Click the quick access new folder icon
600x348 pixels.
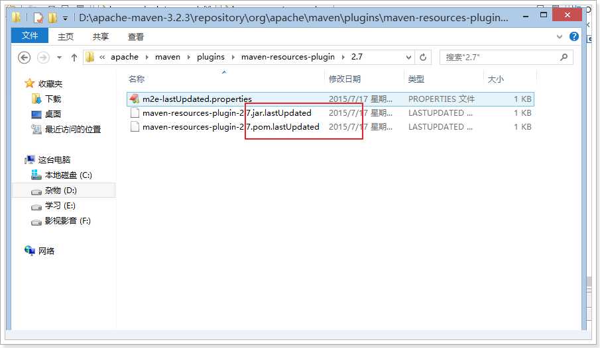[52, 18]
